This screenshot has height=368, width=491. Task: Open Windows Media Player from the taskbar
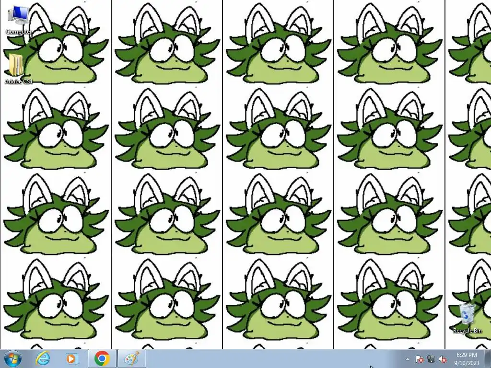coord(71,358)
